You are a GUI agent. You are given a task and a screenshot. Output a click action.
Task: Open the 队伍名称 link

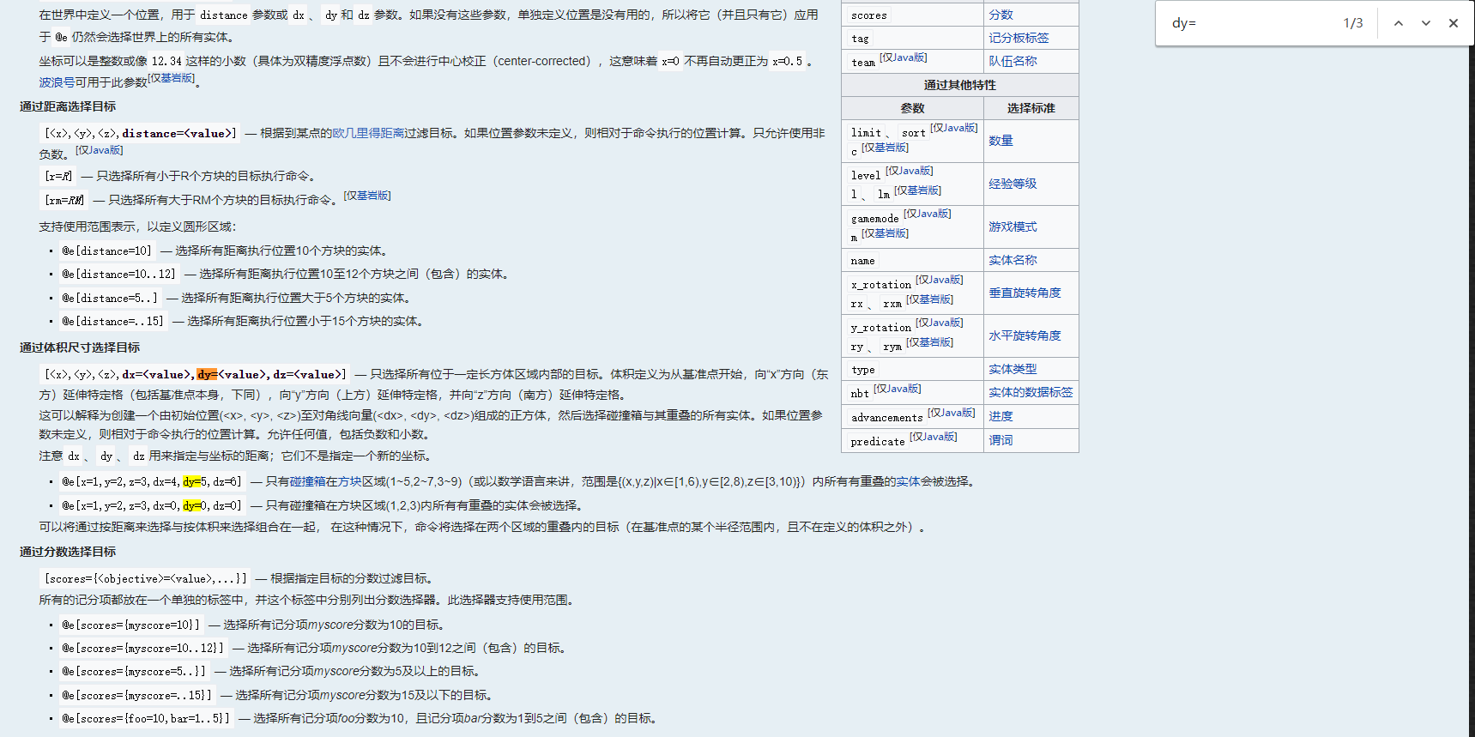click(1013, 61)
